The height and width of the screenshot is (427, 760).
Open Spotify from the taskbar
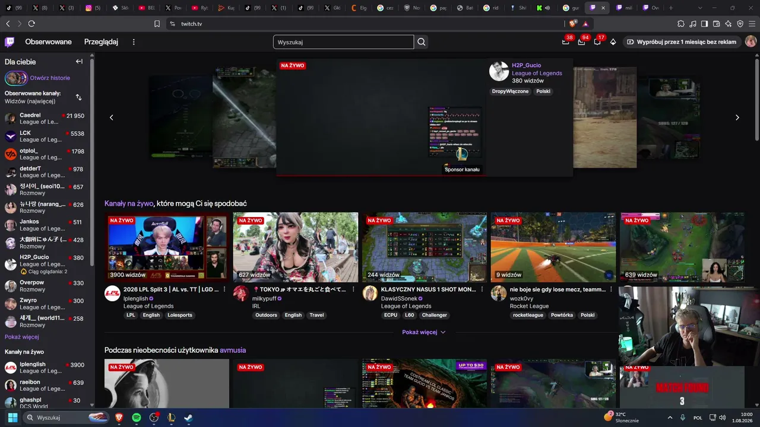[137, 418]
